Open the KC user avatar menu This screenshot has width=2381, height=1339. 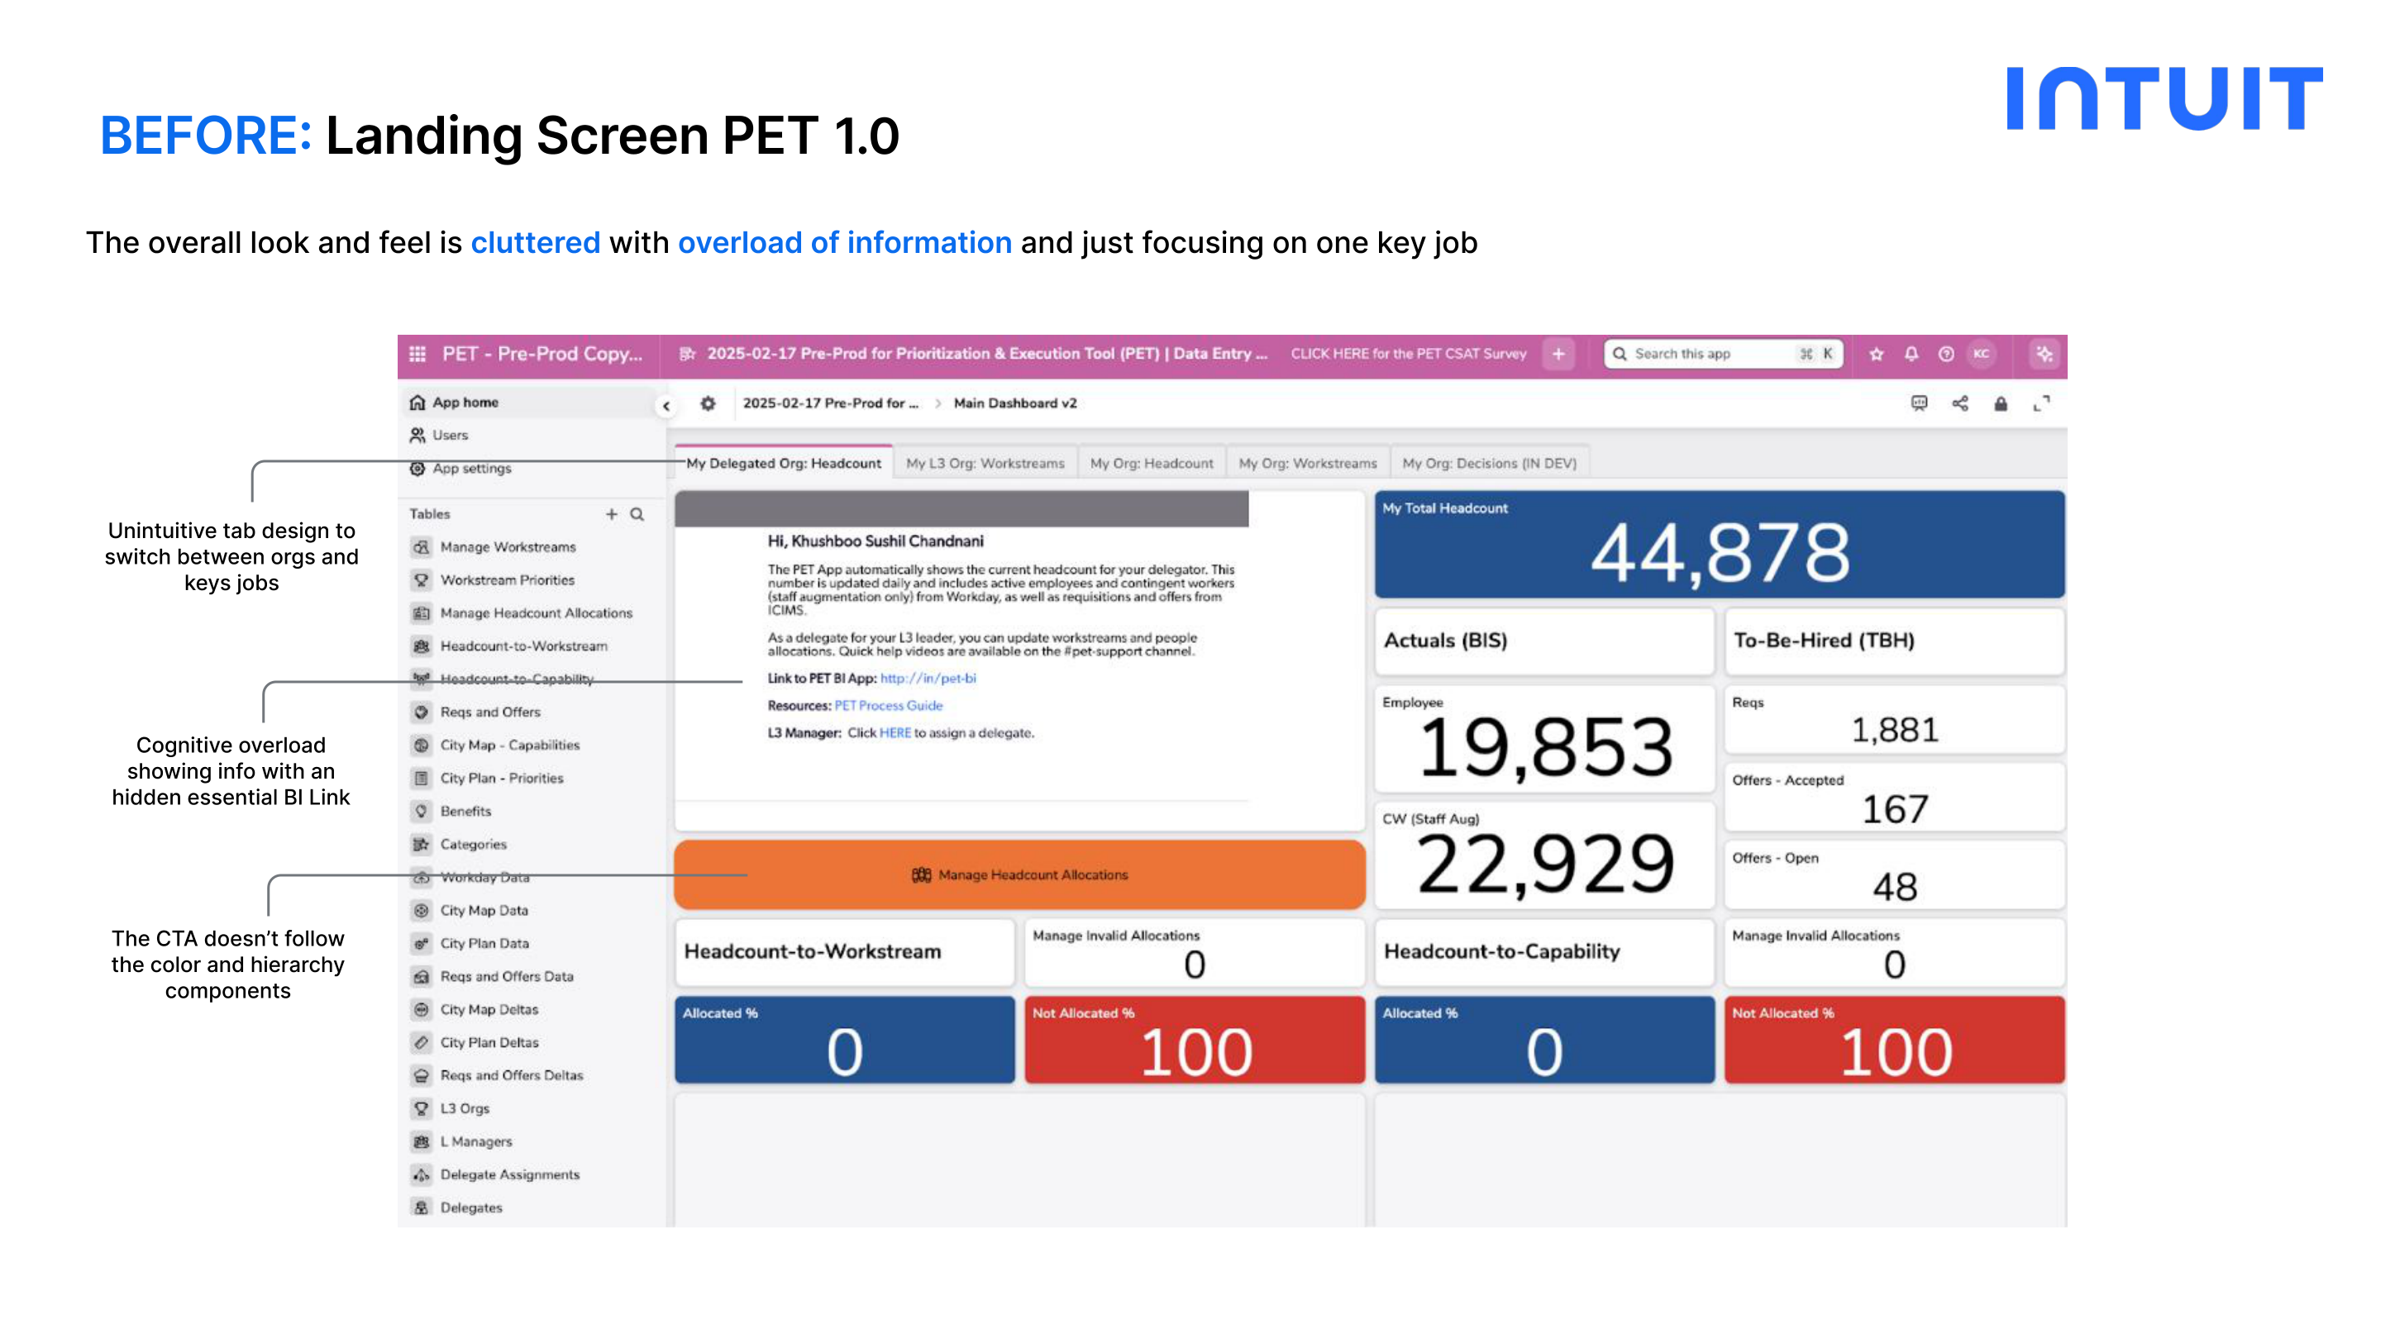(1982, 354)
